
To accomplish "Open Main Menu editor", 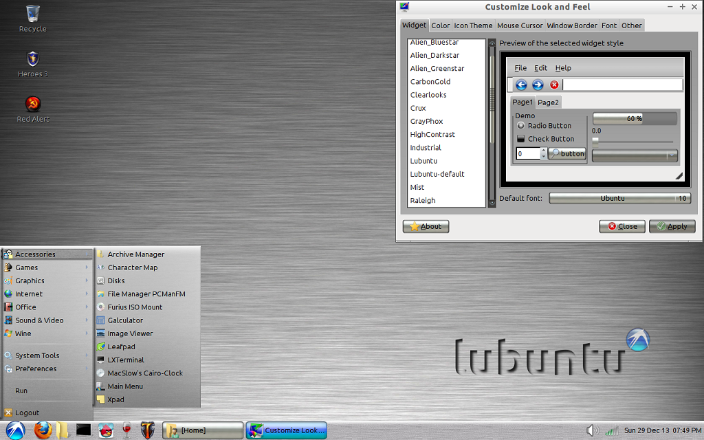I will pos(147,386).
